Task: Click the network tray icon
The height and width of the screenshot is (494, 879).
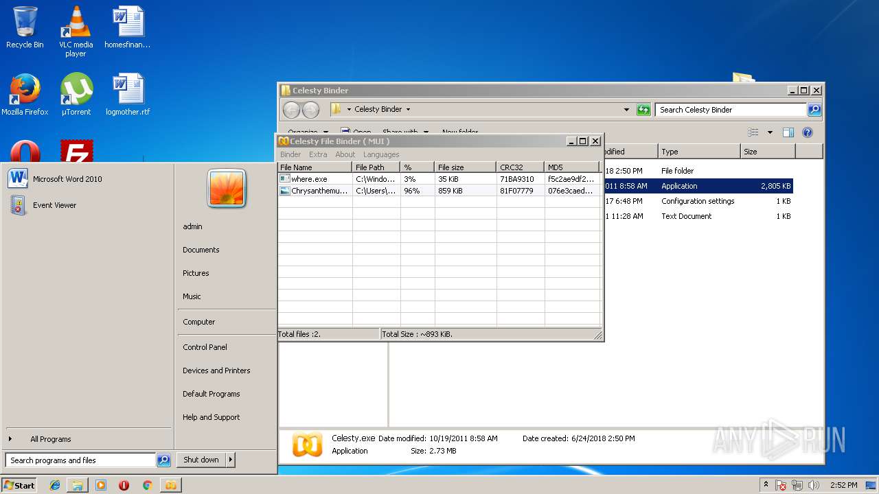Action: 797,485
